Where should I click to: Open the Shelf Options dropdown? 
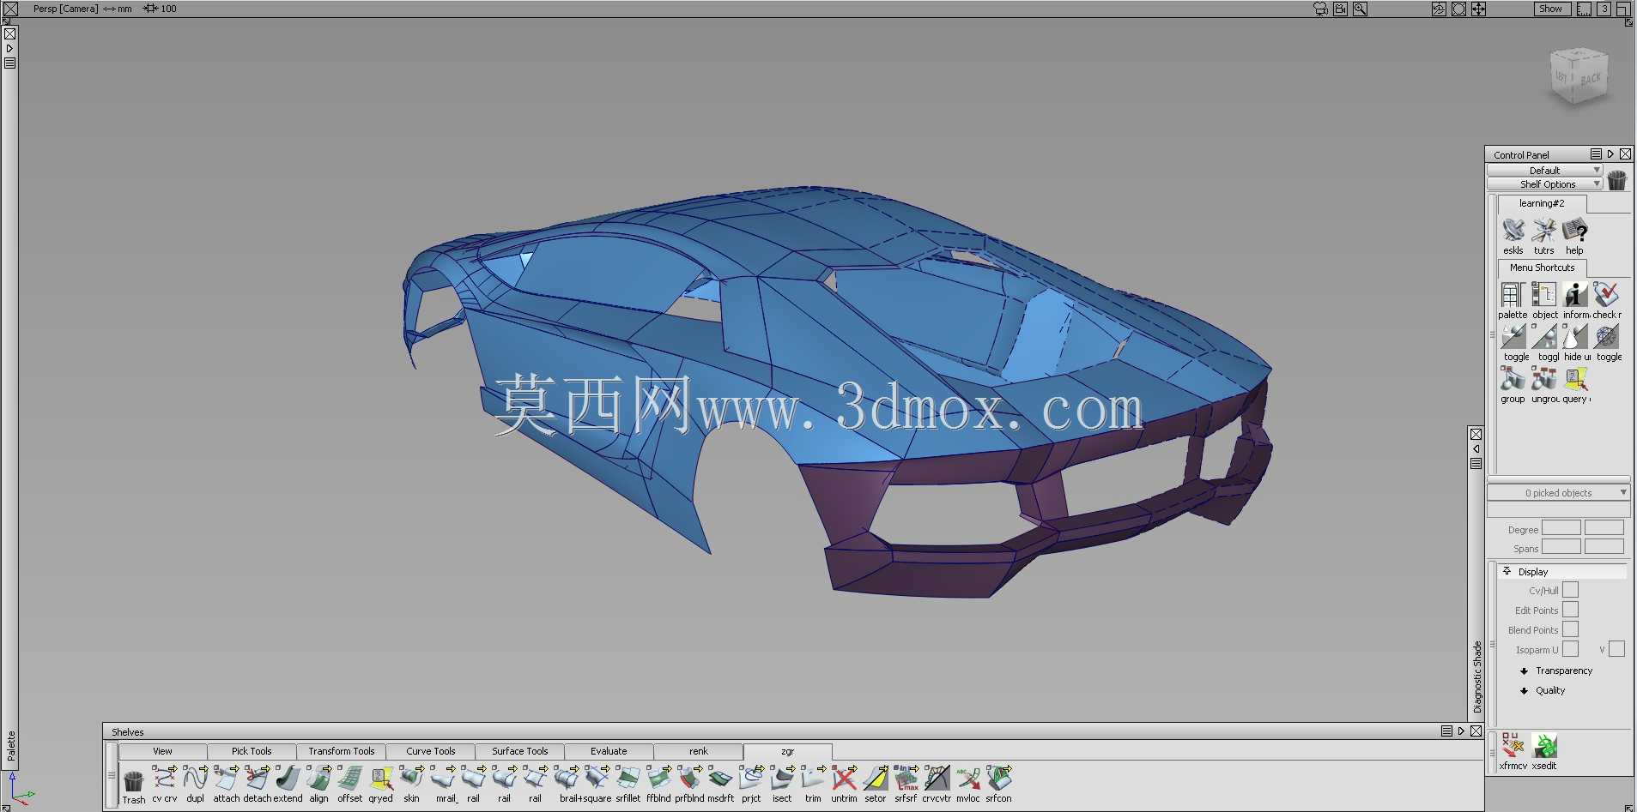click(1544, 184)
